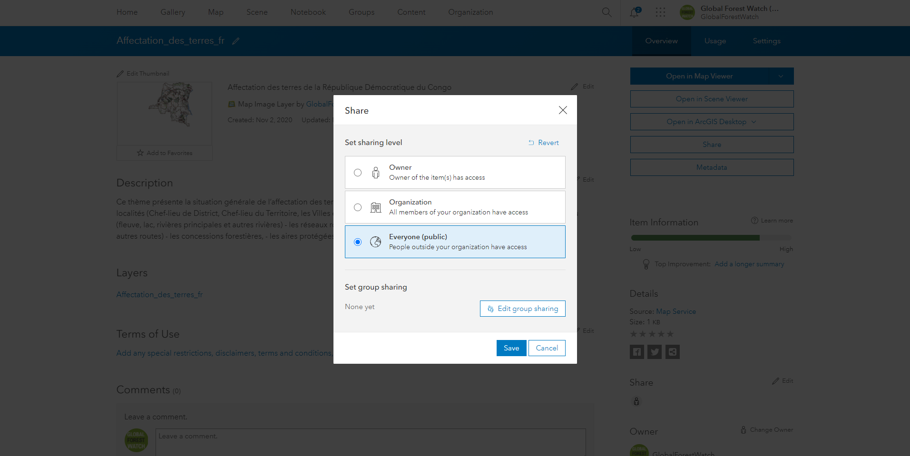
Task: Click the Add to Favorites star
Action: click(140, 153)
